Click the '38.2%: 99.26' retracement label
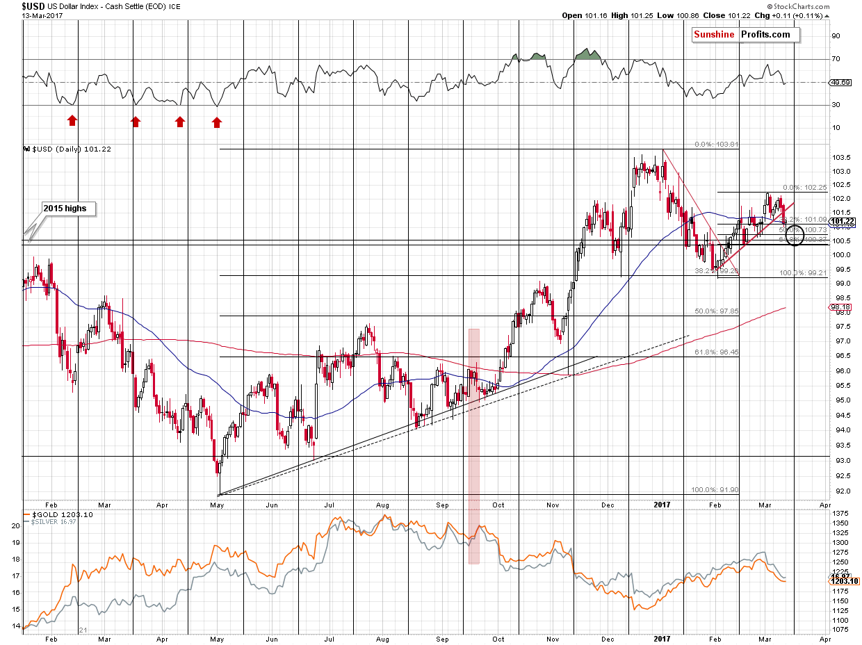The width and height of the screenshot is (862, 645). tap(715, 270)
